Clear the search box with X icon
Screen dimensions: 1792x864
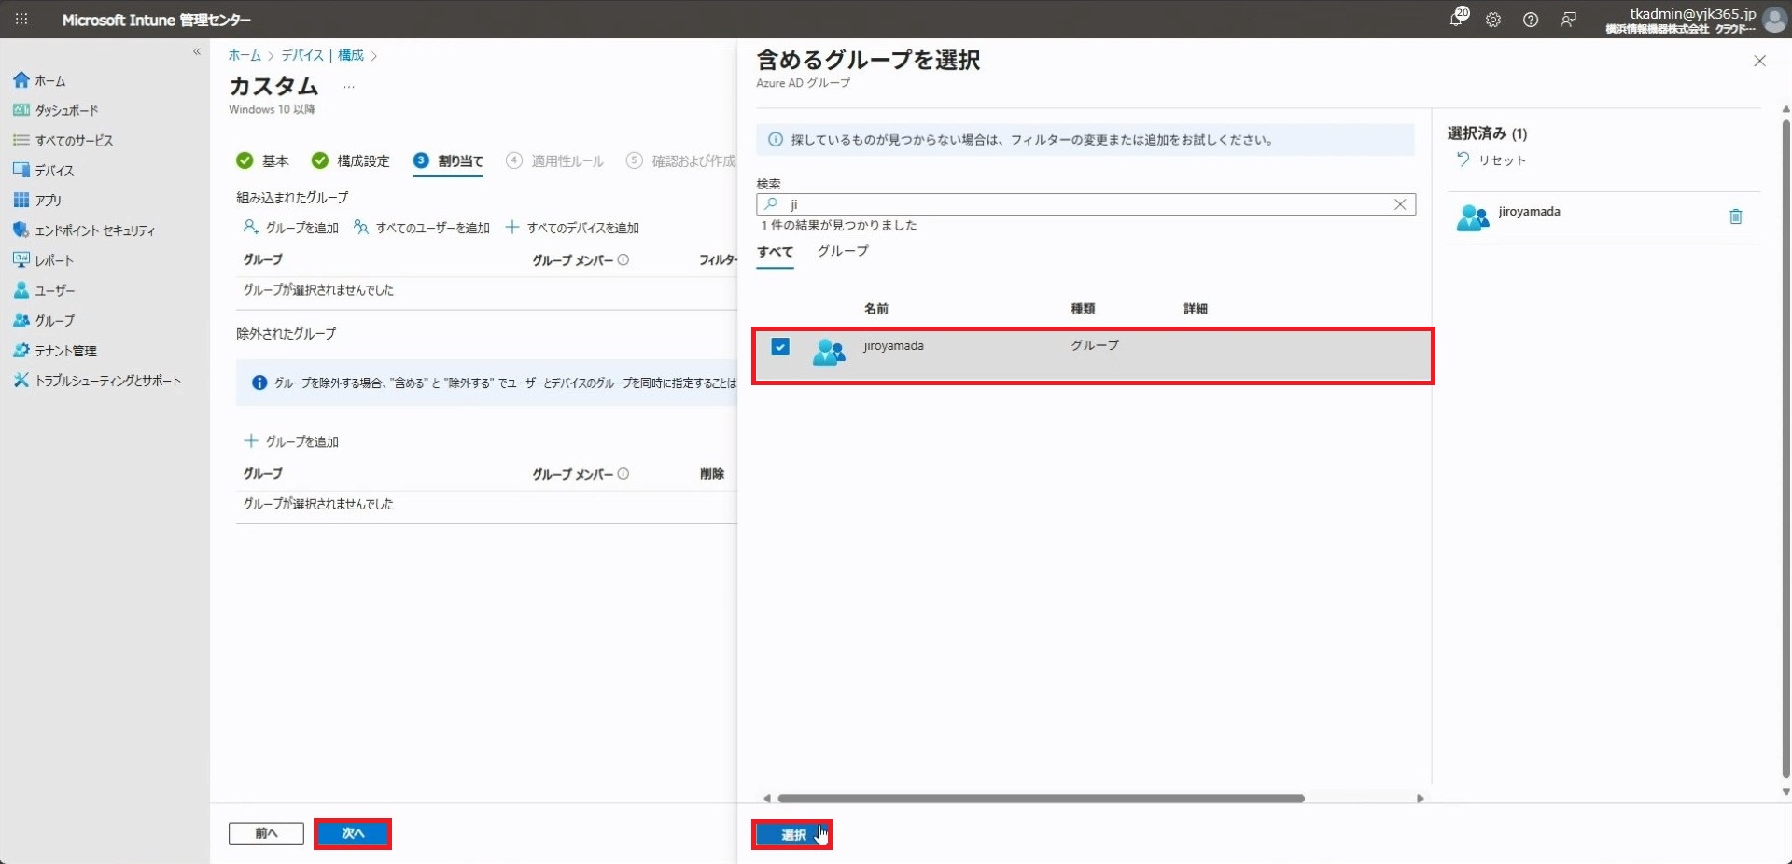pyautogui.click(x=1400, y=204)
